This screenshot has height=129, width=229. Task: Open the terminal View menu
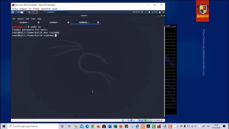[33, 19]
